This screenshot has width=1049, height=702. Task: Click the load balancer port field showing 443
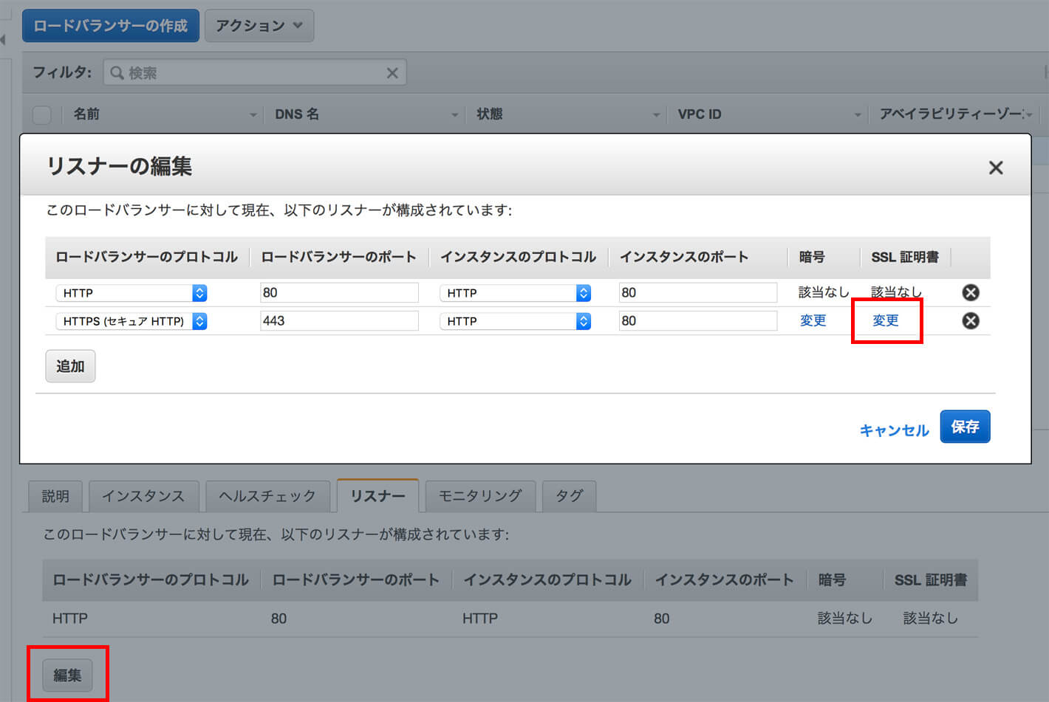pos(339,321)
